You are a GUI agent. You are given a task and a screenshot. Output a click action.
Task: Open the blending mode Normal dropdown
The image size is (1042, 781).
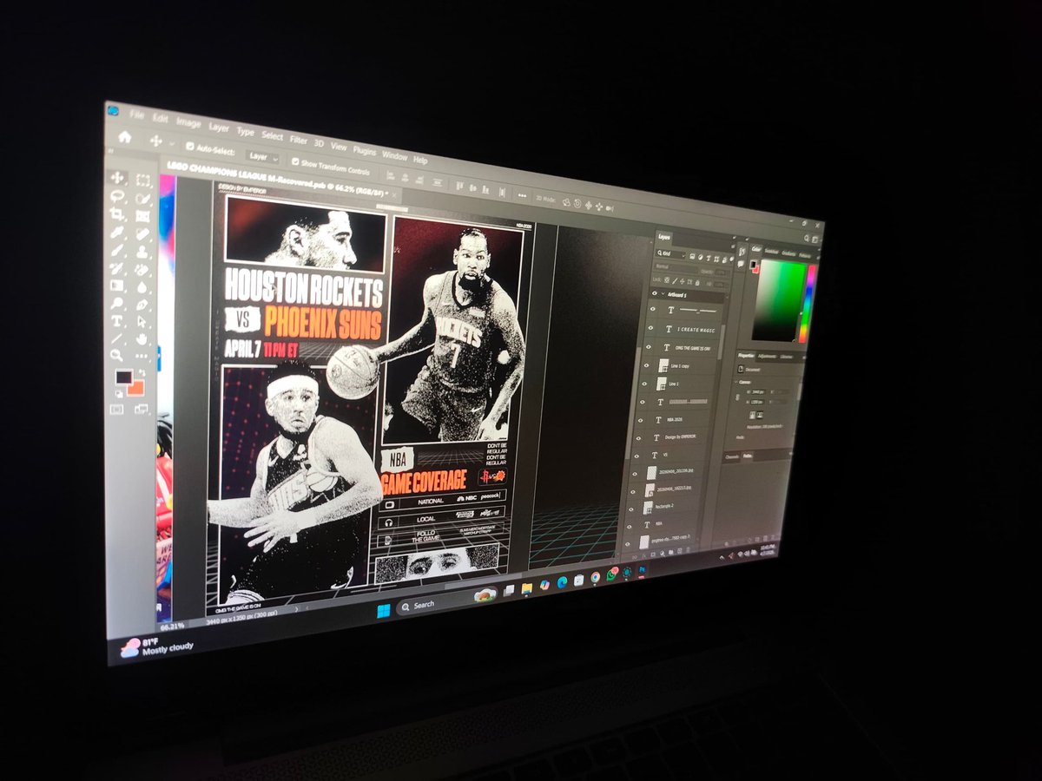coord(676,266)
